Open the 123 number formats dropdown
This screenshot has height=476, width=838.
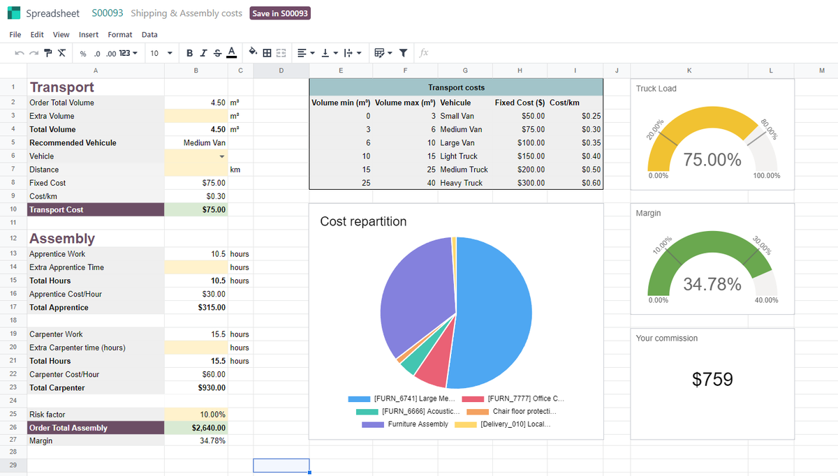[128, 53]
